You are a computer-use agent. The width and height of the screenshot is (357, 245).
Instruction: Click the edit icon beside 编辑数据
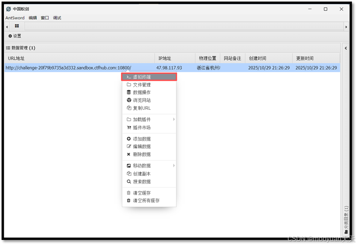pyautogui.click(x=129, y=147)
